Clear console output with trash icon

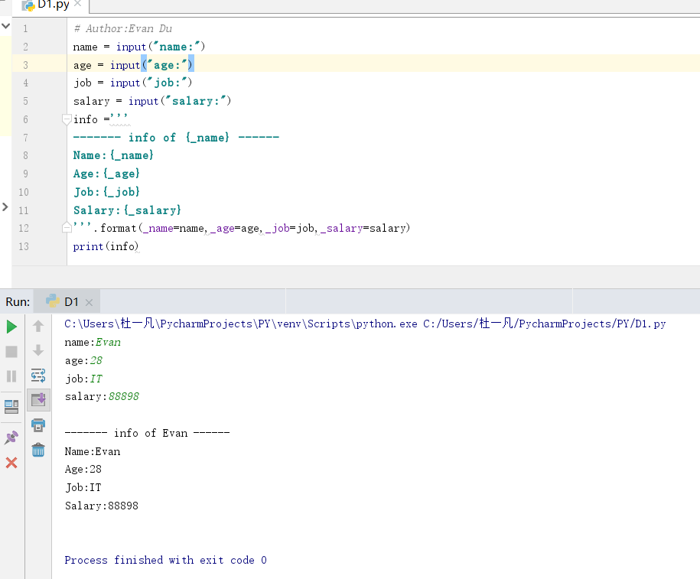[38, 450]
